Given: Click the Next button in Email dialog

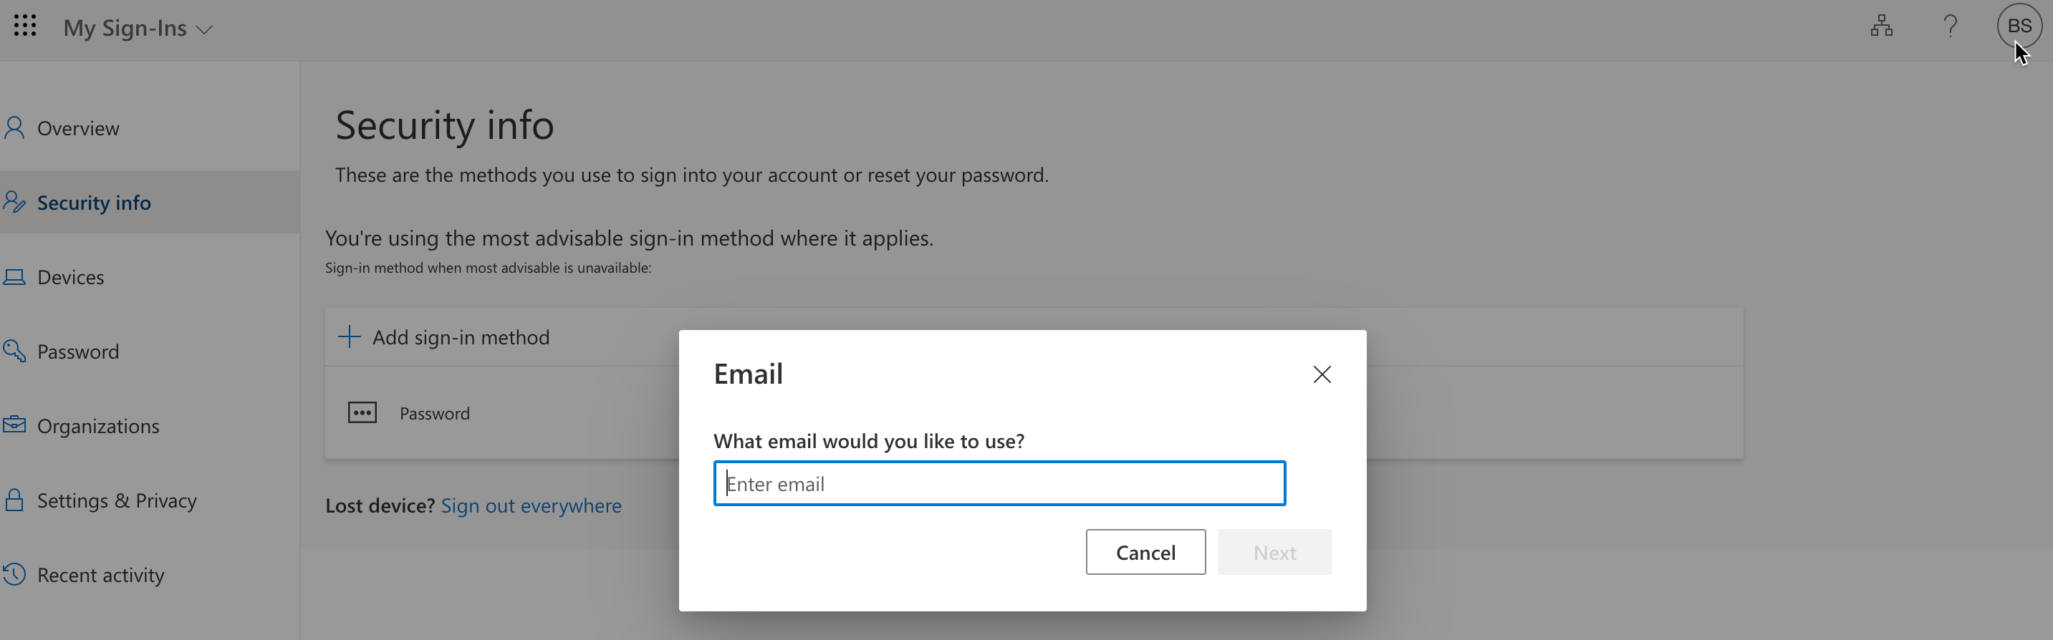Looking at the screenshot, I should 1274,553.
